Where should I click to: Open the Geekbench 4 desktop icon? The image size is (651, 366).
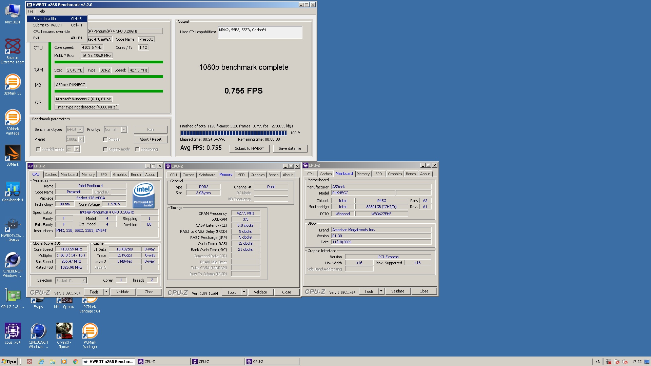coord(13,192)
